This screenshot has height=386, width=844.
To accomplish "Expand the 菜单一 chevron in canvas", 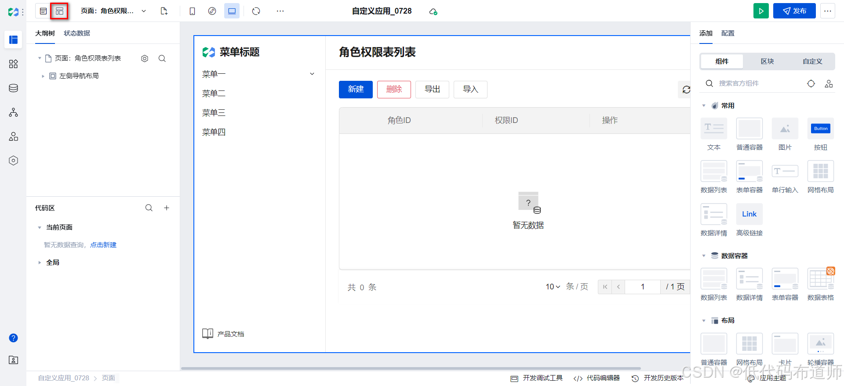I will click(312, 74).
